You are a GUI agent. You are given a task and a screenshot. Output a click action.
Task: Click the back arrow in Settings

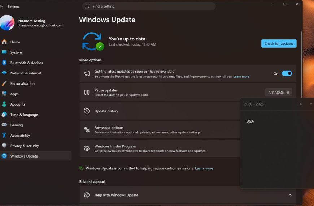[x=1, y=7]
